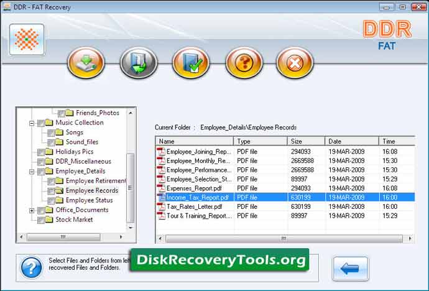429x291 pixels.
Task: Click time 16:08 in Employee_Joining_Rep row
Action: coord(390,151)
